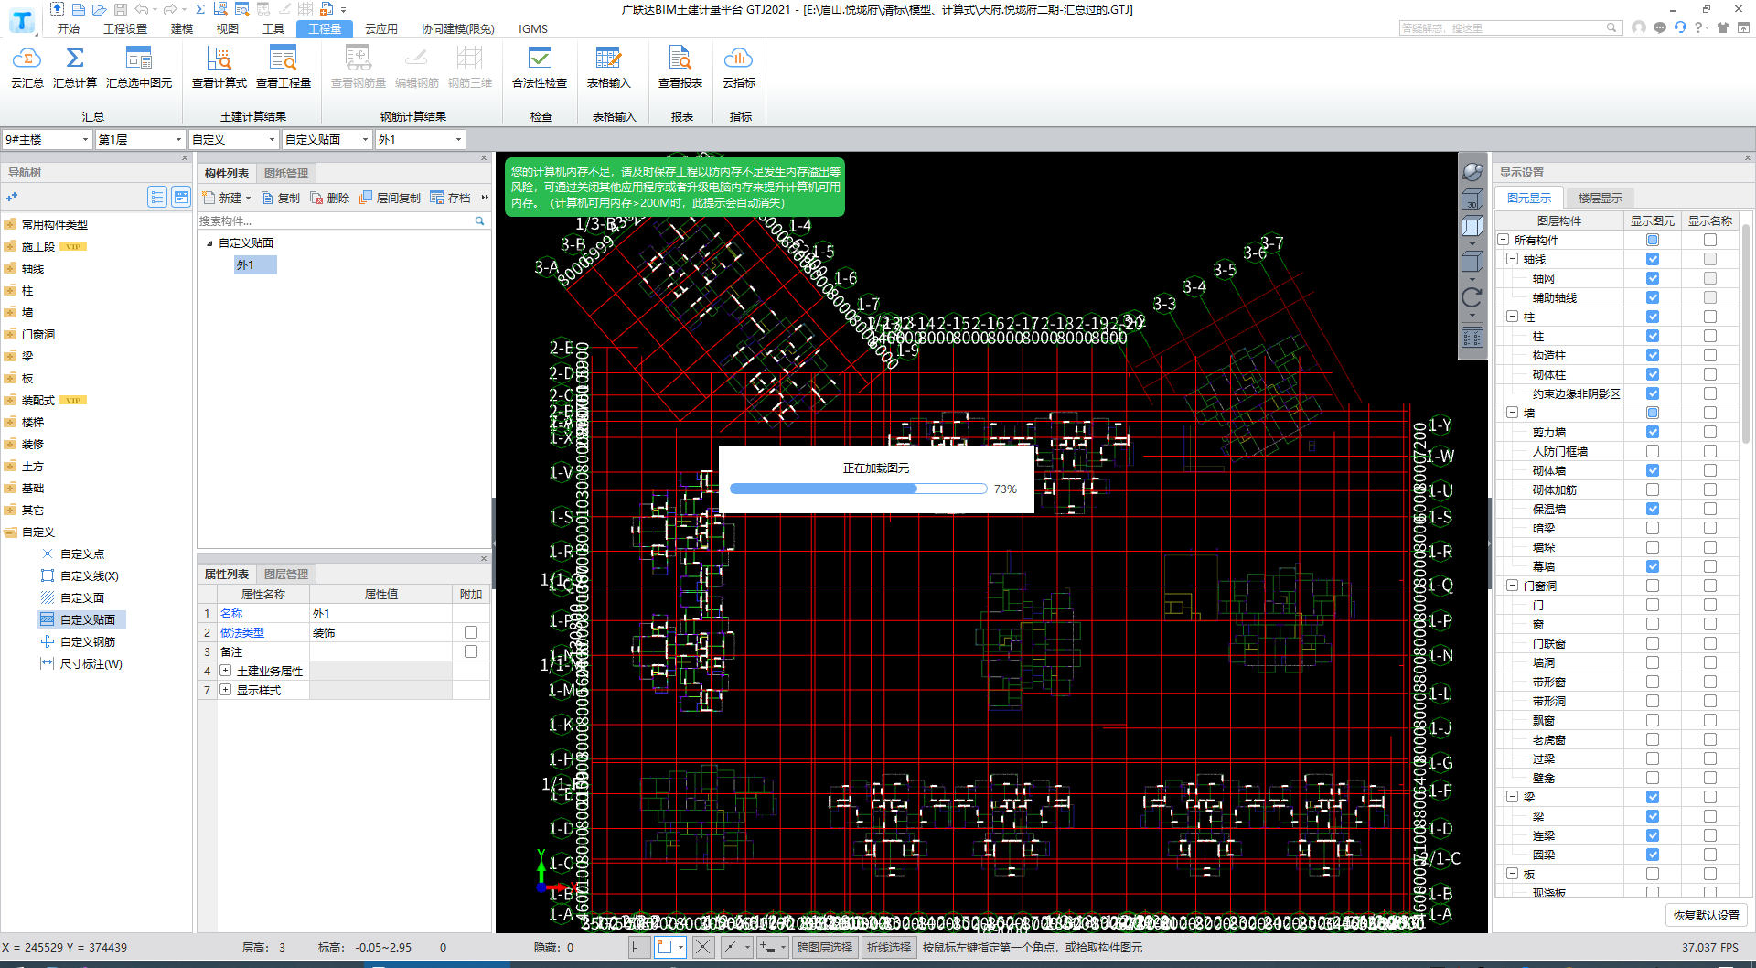Run 合法性检查 validity check
Viewport: 1756px width, 968px height.
(540, 67)
